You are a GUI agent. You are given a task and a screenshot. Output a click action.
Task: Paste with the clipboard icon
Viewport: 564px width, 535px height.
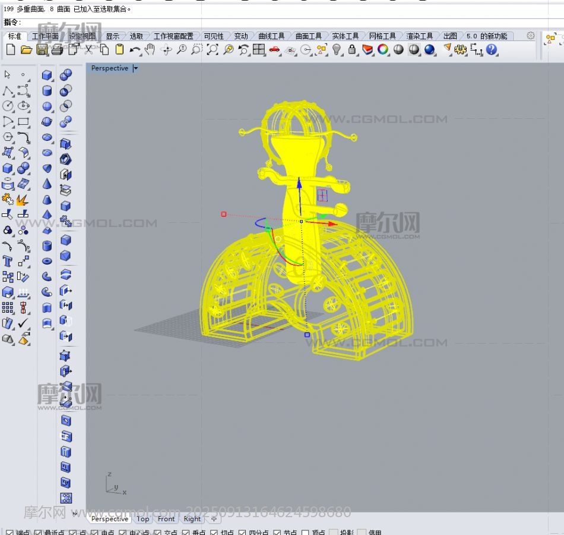click(119, 49)
